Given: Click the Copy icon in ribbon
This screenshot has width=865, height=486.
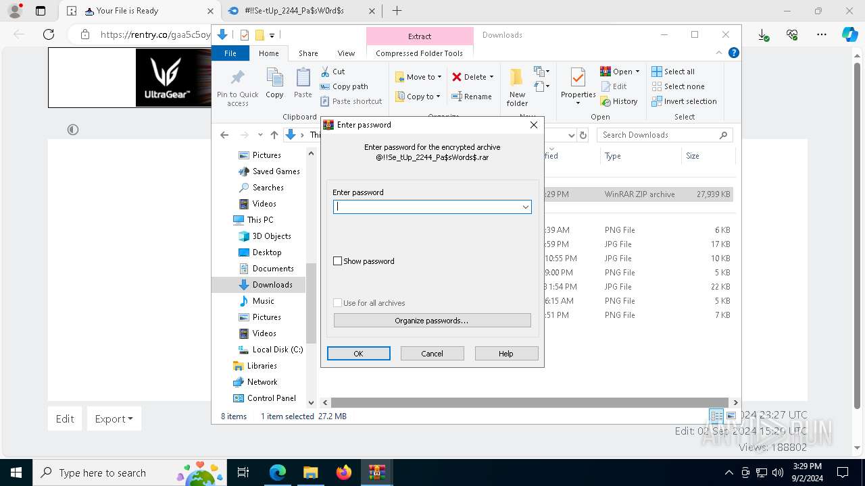Looking at the screenshot, I should coord(274,84).
